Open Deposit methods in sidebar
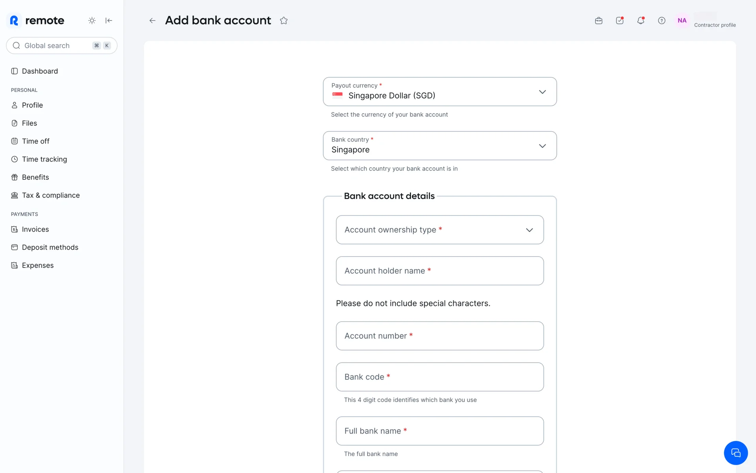This screenshot has width=756, height=473. [x=50, y=247]
